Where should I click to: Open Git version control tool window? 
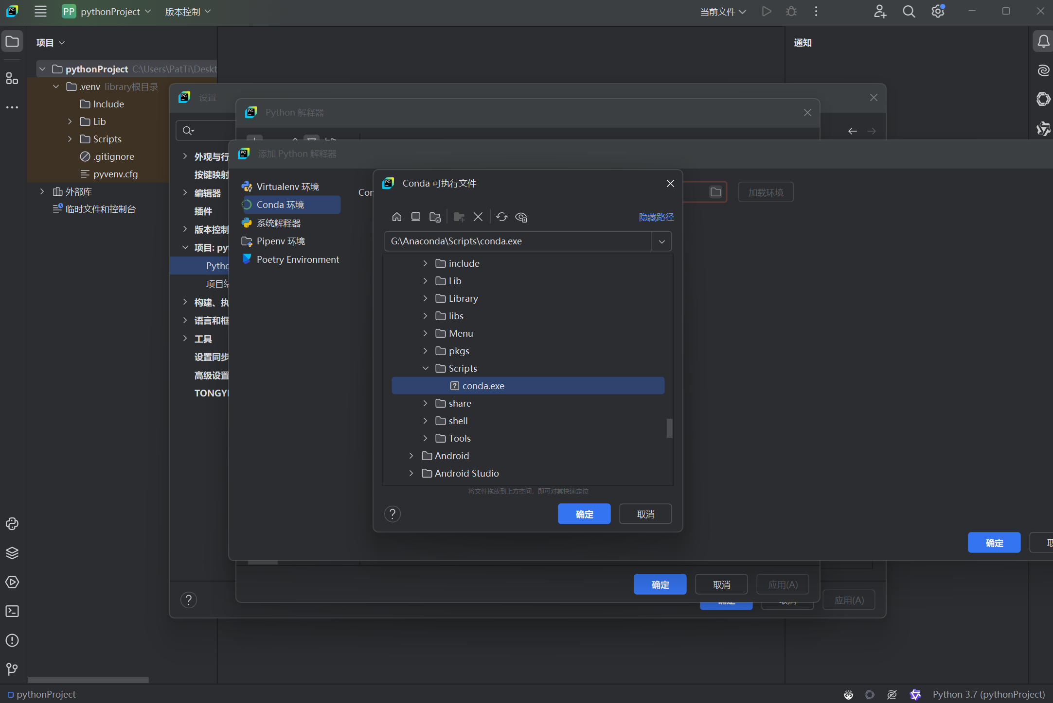click(12, 669)
